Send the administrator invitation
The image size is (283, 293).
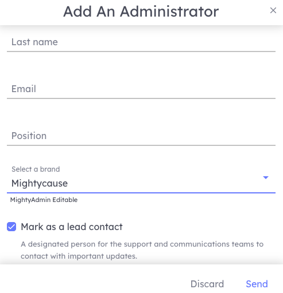point(257,284)
